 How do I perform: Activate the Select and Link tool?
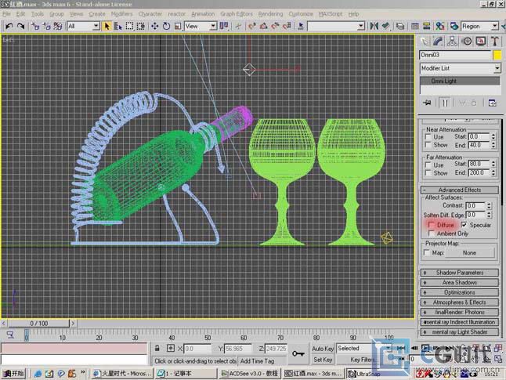pyautogui.click(x=35, y=26)
